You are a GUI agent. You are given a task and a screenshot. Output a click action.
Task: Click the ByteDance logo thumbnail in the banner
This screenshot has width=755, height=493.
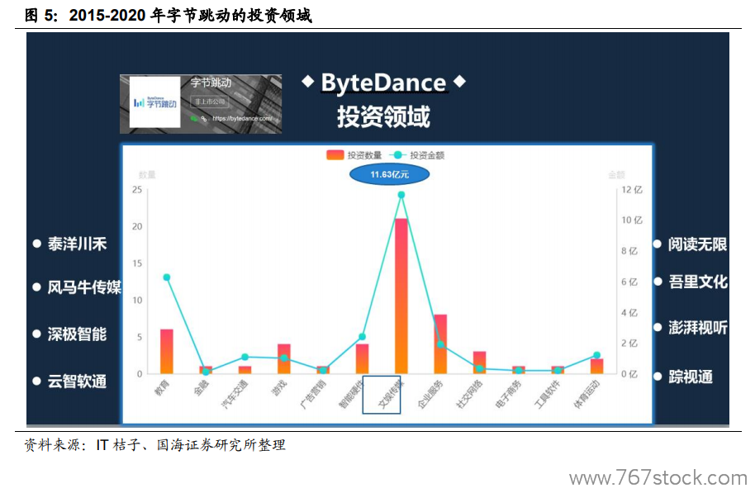154,102
